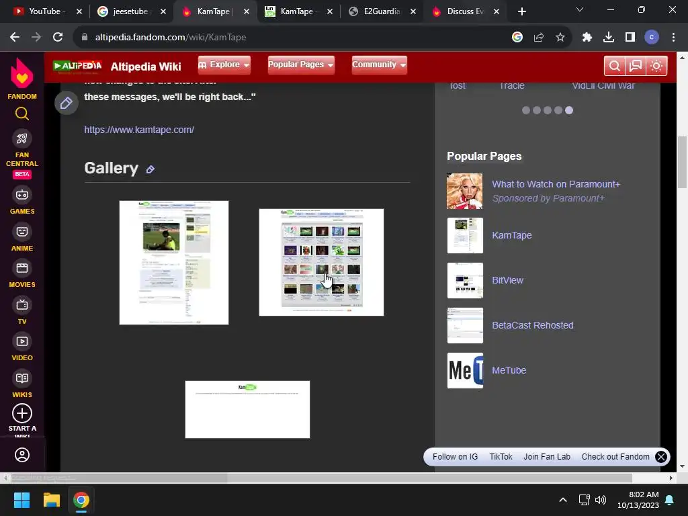The width and height of the screenshot is (688, 516).
Task: Open the Altipedia Wiki title link
Action: 146,67
